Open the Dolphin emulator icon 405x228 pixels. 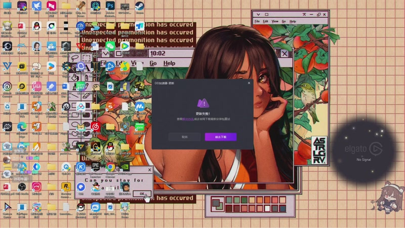[22, 47]
